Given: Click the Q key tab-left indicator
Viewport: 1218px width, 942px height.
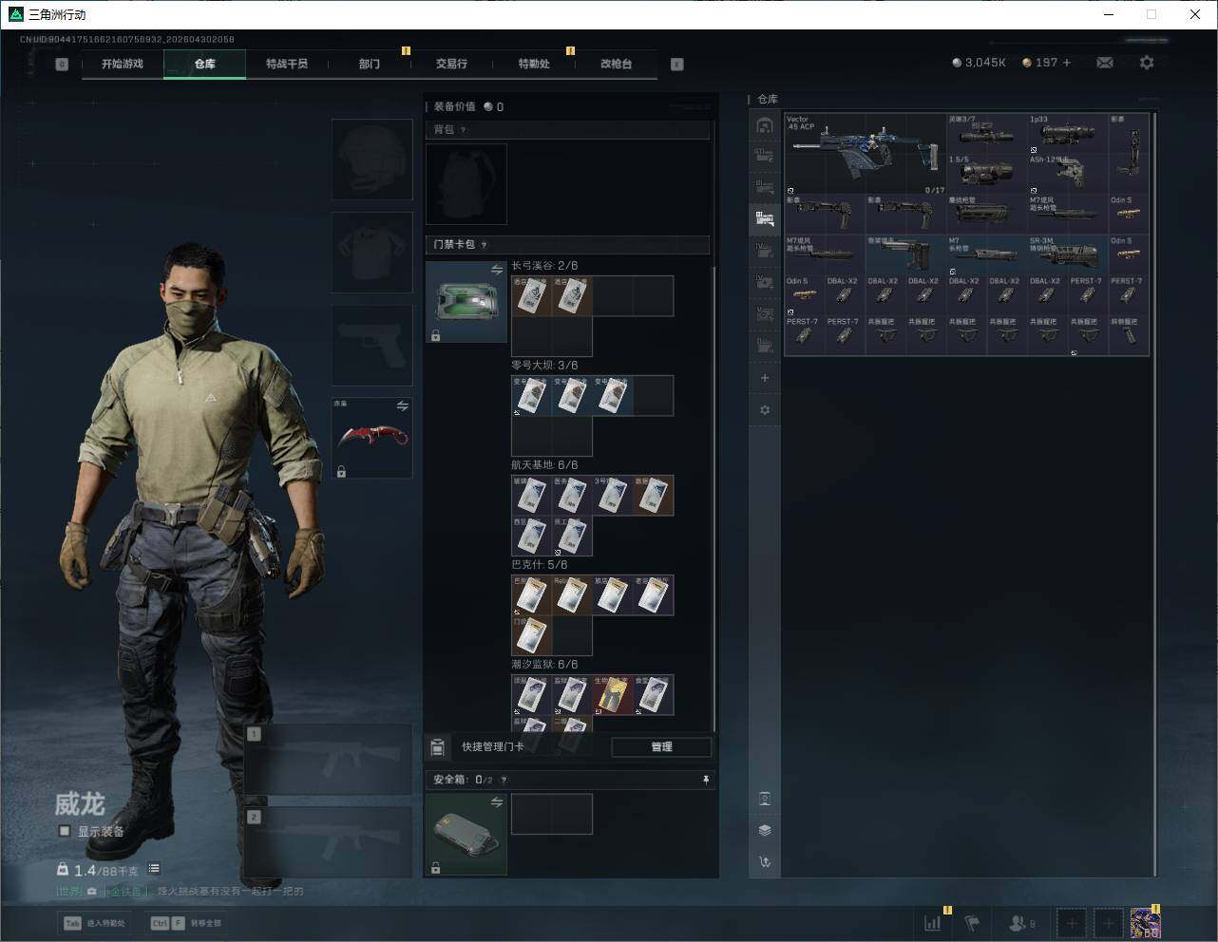Looking at the screenshot, I should coord(62,65).
